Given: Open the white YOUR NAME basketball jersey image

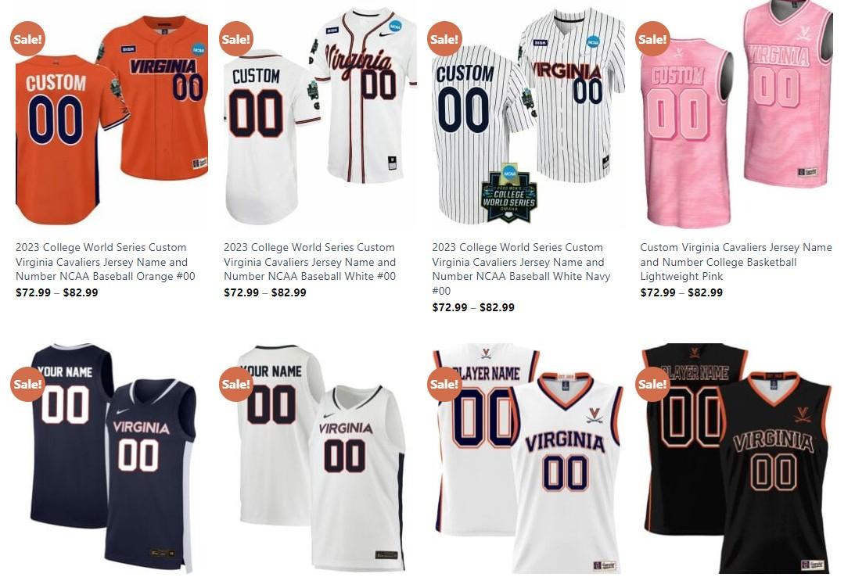Looking at the screenshot, I should (320, 458).
